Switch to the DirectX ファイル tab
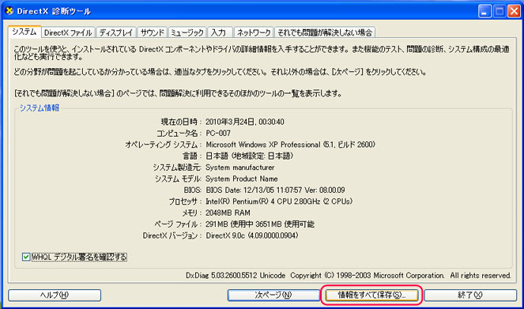Image resolution: width=524 pixels, height=309 pixels. coord(68,32)
